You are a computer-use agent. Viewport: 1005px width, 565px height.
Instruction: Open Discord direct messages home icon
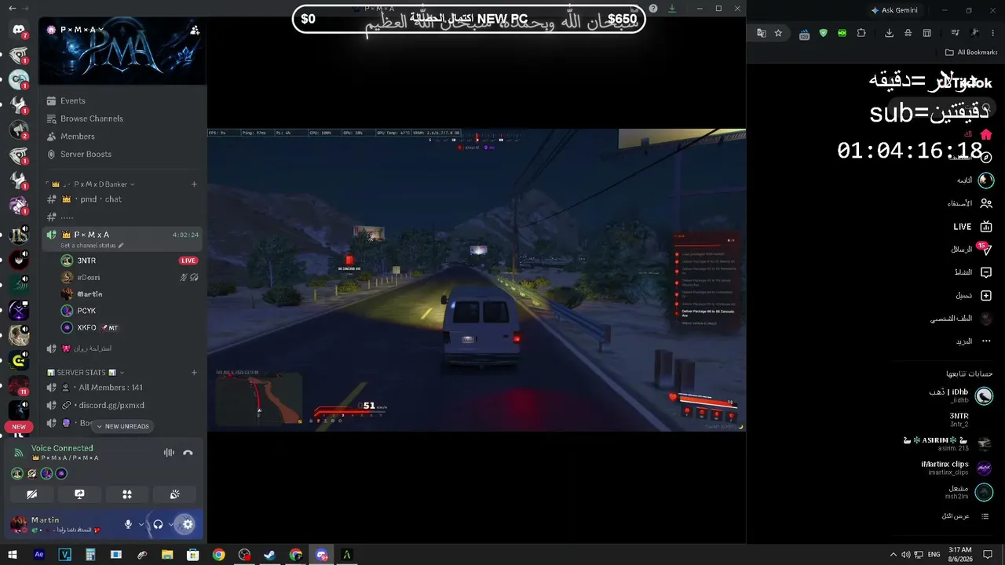18,31
